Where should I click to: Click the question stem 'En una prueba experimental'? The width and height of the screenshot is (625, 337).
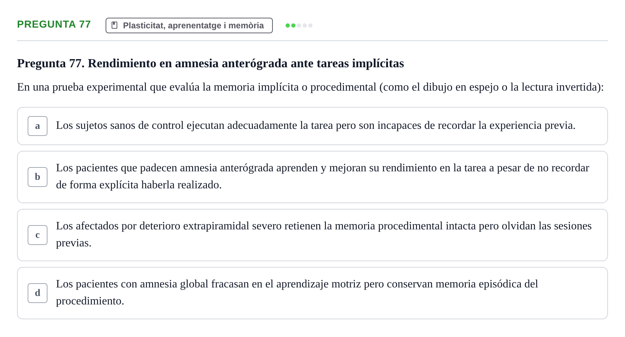pos(310,87)
